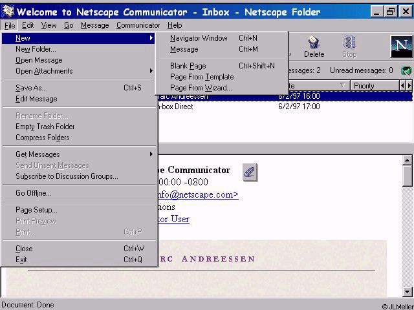Expand the New submenu entry
This screenshot has width=414, height=310.
[x=78, y=38]
